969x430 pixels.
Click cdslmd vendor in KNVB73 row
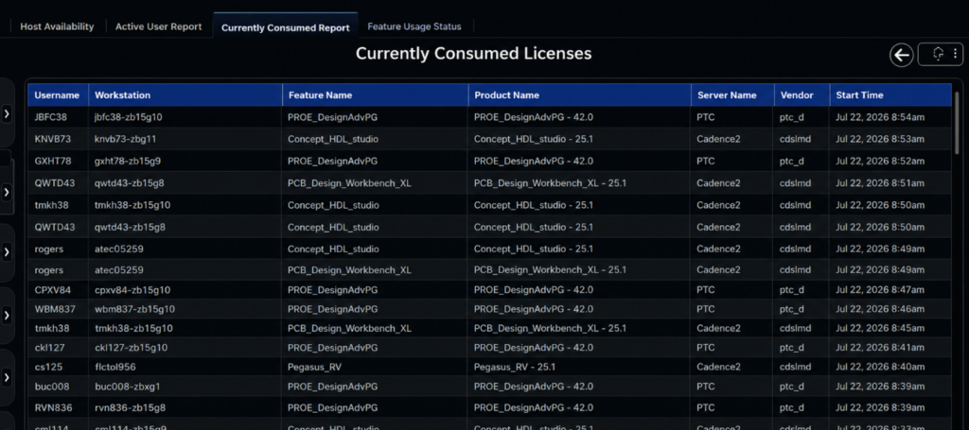[795, 139]
